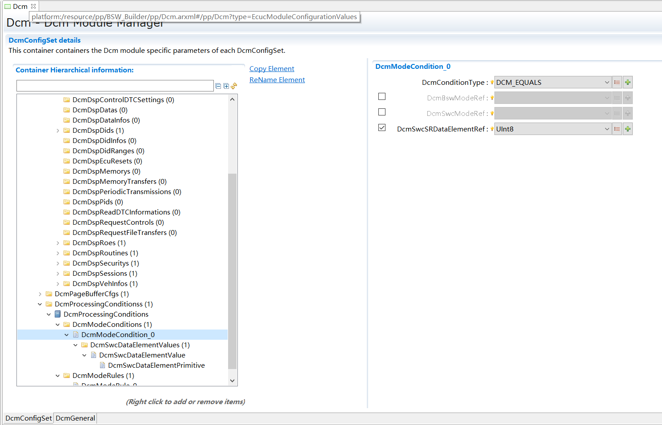Enable the DcmSwcModeRef checkbox
Screen dimensions: 662x425
382,112
